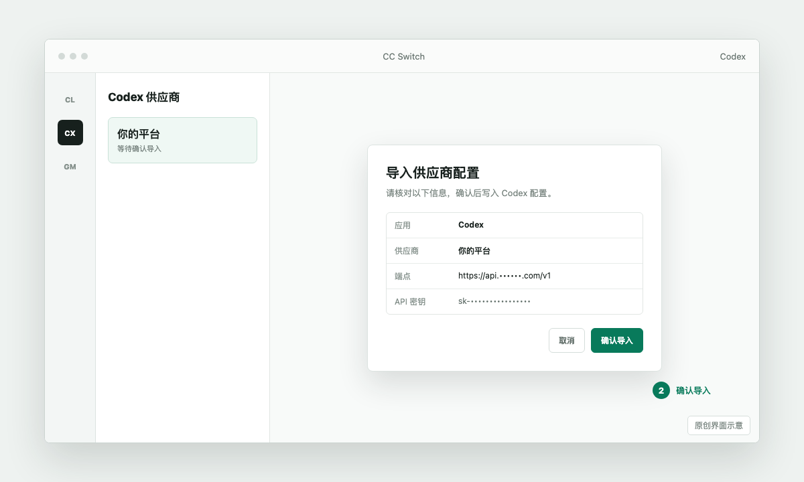Screen dimensions: 804x482
Task: Click the API 密钥 row label
Action: pos(410,301)
